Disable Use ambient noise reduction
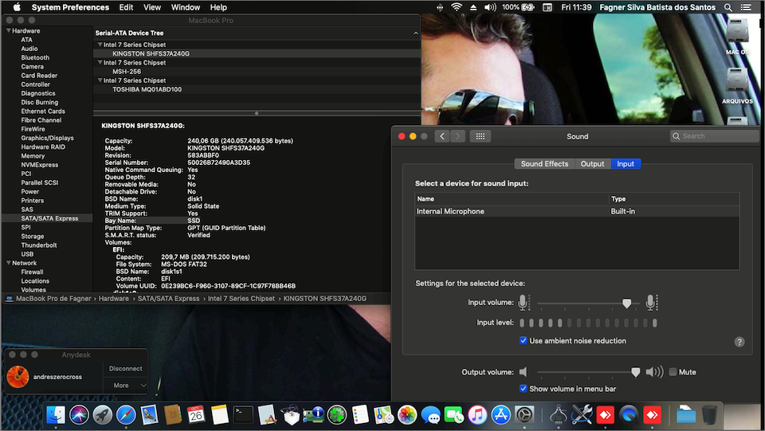765x431 pixels. pyautogui.click(x=524, y=341)
